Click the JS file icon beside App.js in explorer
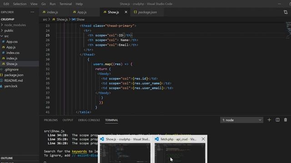291x163 pixels. [x=3, y=47]
